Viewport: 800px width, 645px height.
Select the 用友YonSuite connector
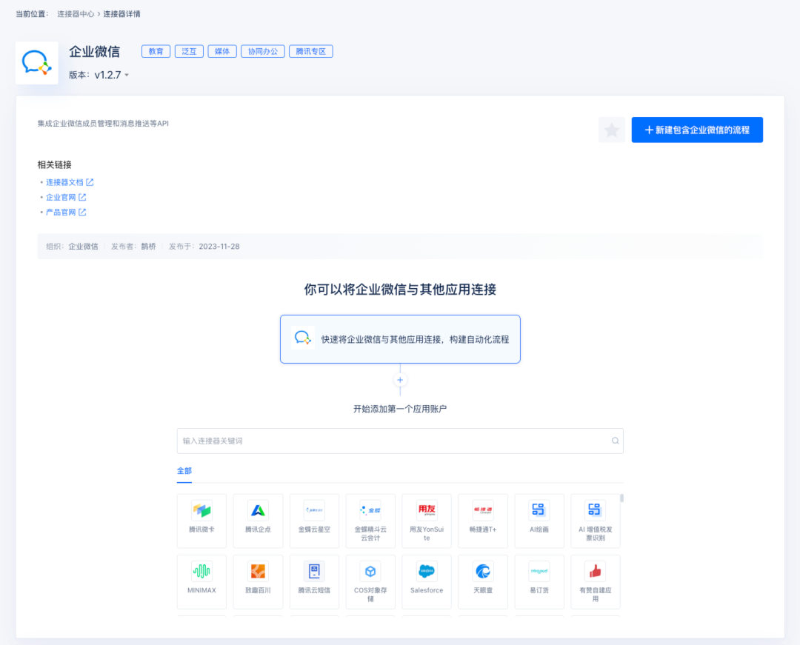(x=427, y=521)
